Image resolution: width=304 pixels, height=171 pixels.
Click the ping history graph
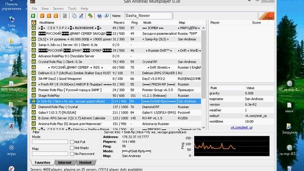(232, 146)
